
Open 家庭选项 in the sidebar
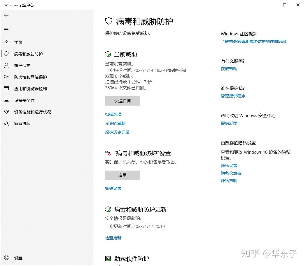point(47,124)
